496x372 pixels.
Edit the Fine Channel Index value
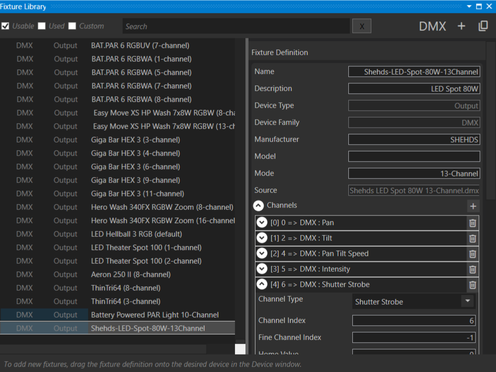414,338
